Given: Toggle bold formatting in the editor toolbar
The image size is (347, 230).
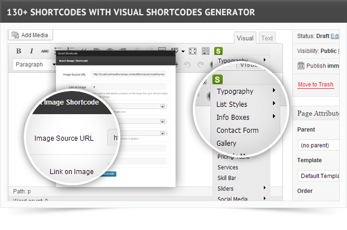Looking at the screenshot, I should coord(18,51).
